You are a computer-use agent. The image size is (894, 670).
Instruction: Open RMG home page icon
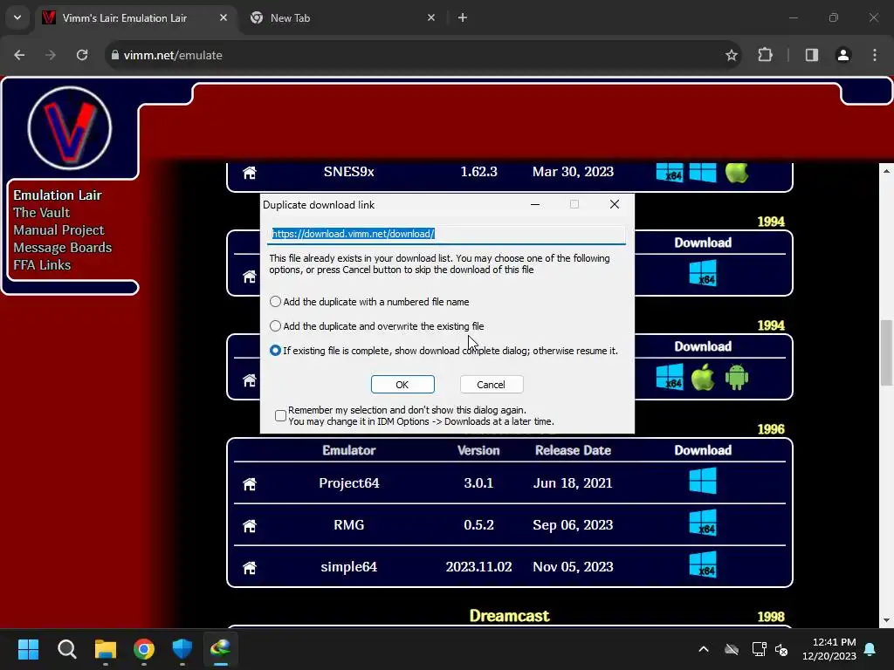249,525
